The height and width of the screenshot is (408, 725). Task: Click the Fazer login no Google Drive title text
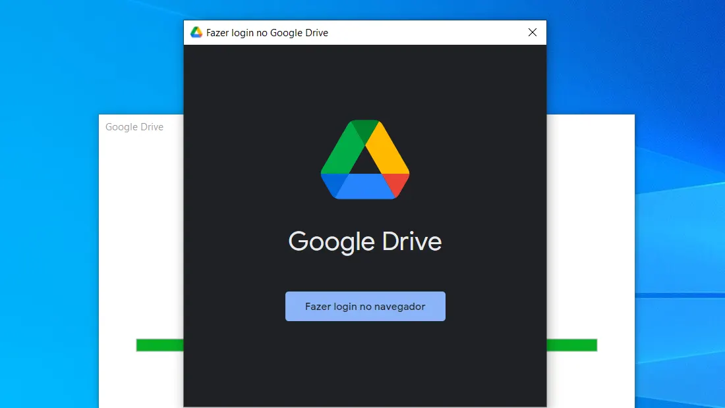click(267, 33)
